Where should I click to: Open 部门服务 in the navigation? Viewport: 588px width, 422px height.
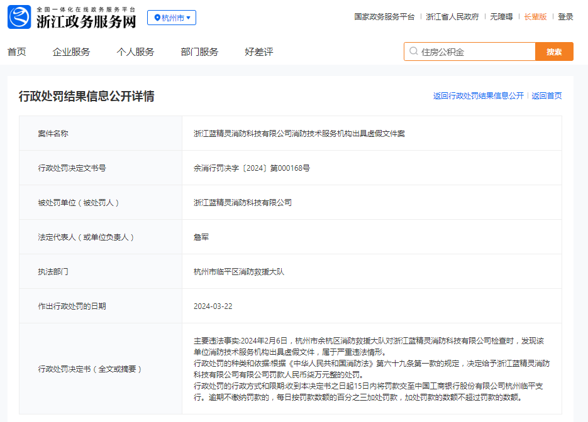tap(199, 52)
